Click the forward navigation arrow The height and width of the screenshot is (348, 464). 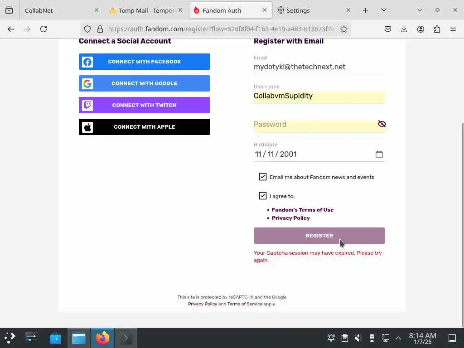[x=27, y=29]
